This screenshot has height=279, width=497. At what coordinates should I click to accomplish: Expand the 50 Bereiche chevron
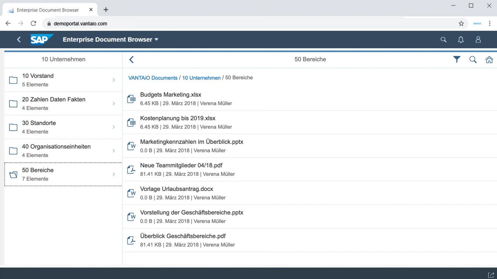[x=114, y=174]
